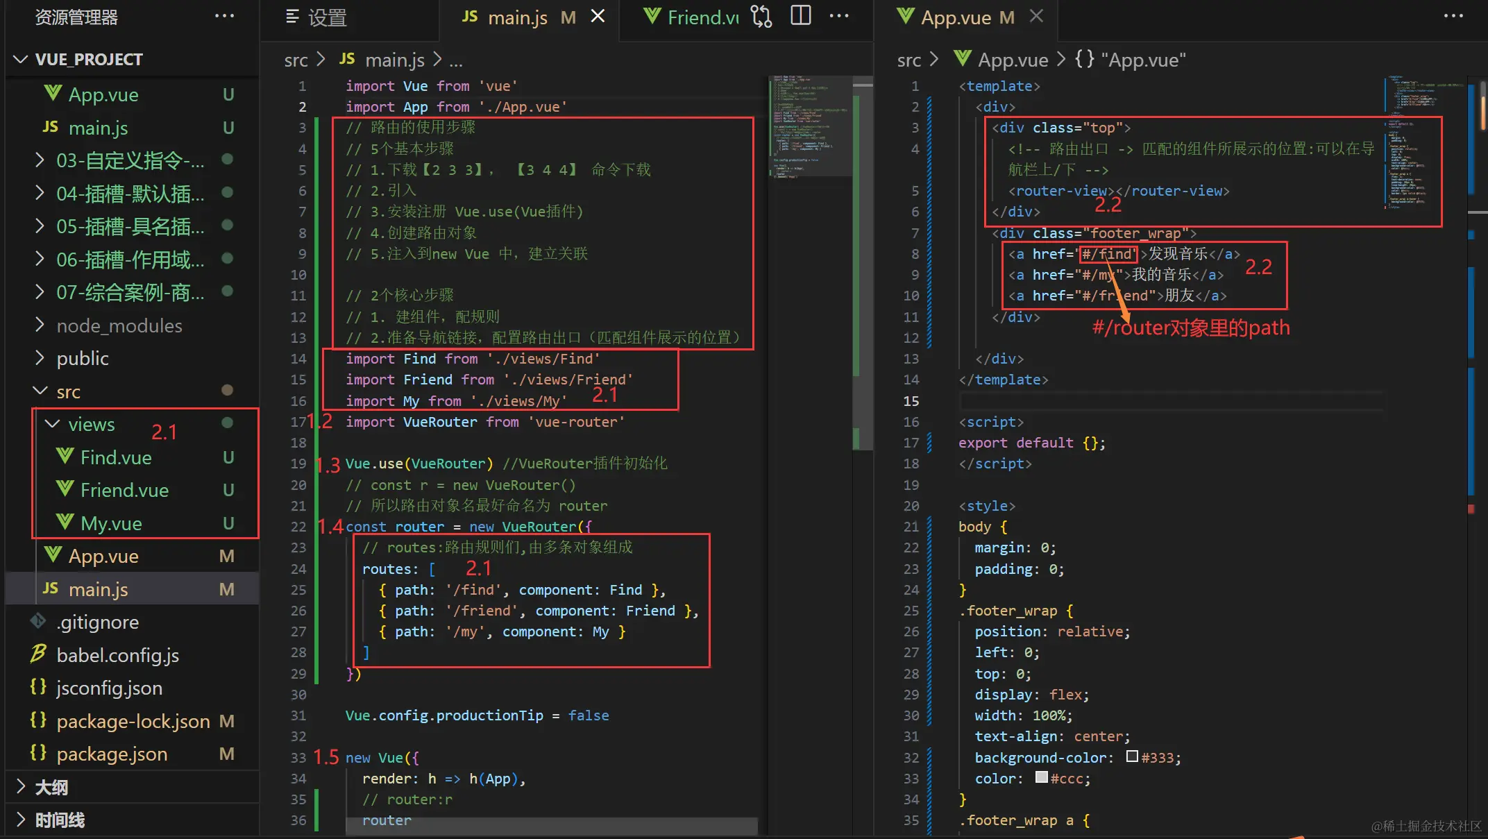Expand the node_modules folder
Viewport: 1488px width, 839px height.
pyautogui.click(x=40, y=325)
